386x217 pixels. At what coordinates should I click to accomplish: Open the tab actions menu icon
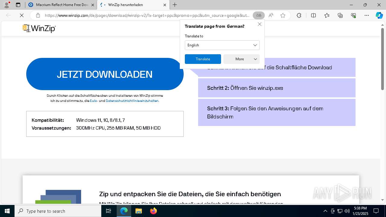point(18,5)
